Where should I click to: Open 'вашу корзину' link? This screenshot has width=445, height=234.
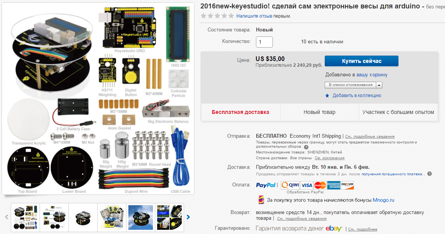coord(372,75)
